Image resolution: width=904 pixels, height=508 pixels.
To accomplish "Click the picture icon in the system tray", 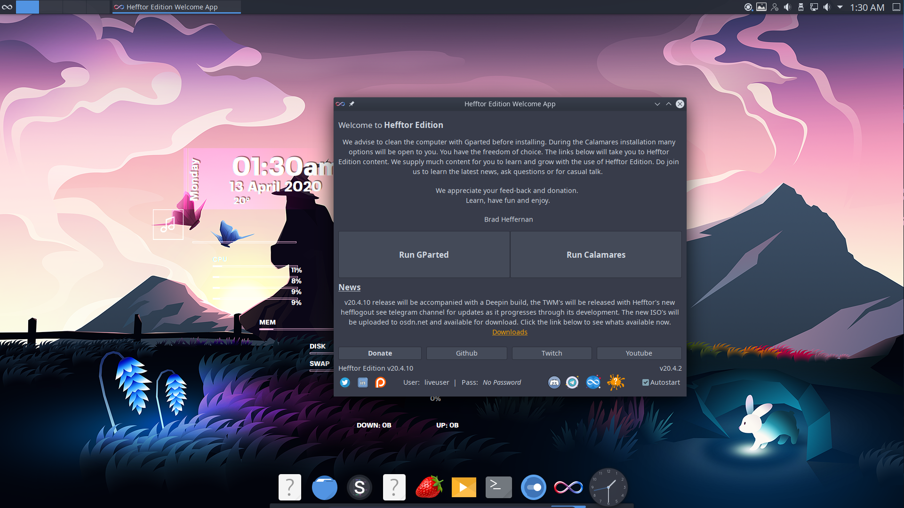I will coord(761,7).
